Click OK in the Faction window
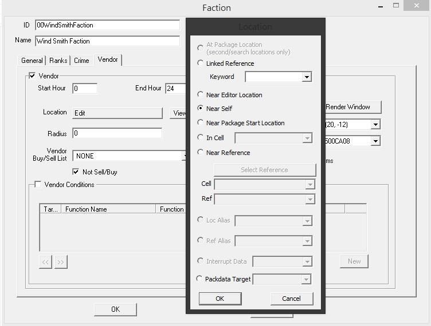The image size is (431, 326). tap(115, 309)
